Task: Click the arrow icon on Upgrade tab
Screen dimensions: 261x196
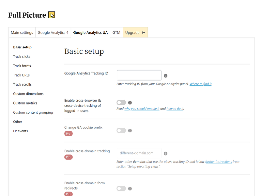Action: 143,32
